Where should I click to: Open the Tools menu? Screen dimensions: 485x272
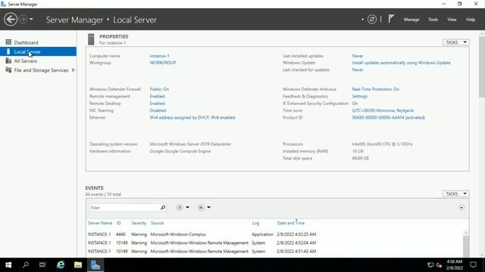coord(433,20)
